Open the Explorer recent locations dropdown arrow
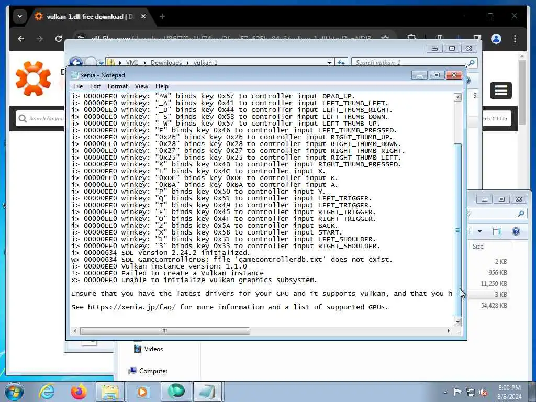This screenshot has height=402, width=536. click(101, 63)
